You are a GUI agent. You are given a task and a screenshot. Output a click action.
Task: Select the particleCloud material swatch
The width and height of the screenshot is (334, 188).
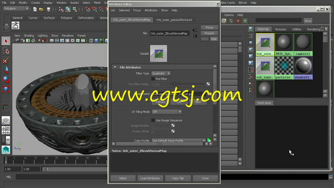point(284,68)
